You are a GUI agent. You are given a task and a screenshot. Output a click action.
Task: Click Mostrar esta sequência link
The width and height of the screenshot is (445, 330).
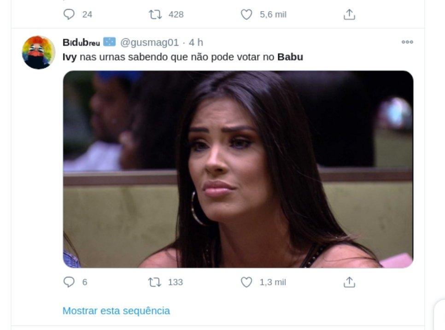116,311
